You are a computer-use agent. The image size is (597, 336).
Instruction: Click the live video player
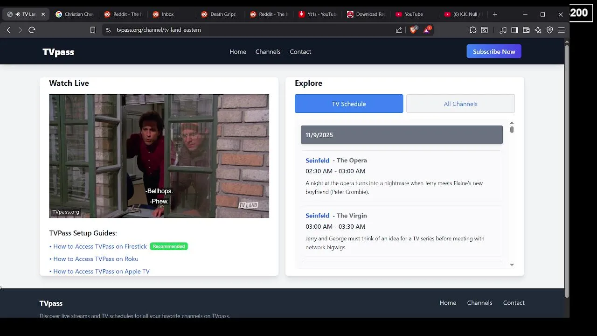pos(159,156)
